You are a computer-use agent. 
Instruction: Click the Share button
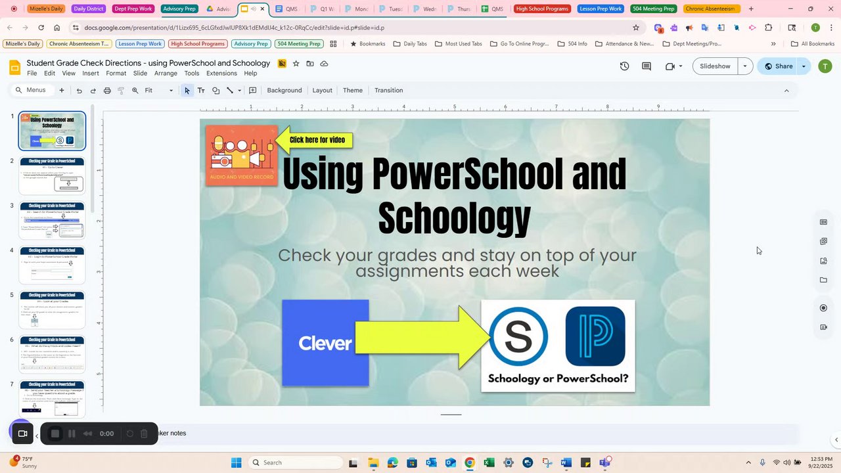point(777,66)
